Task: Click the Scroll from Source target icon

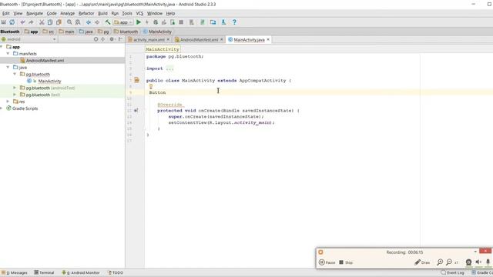Action: point(96,39)
